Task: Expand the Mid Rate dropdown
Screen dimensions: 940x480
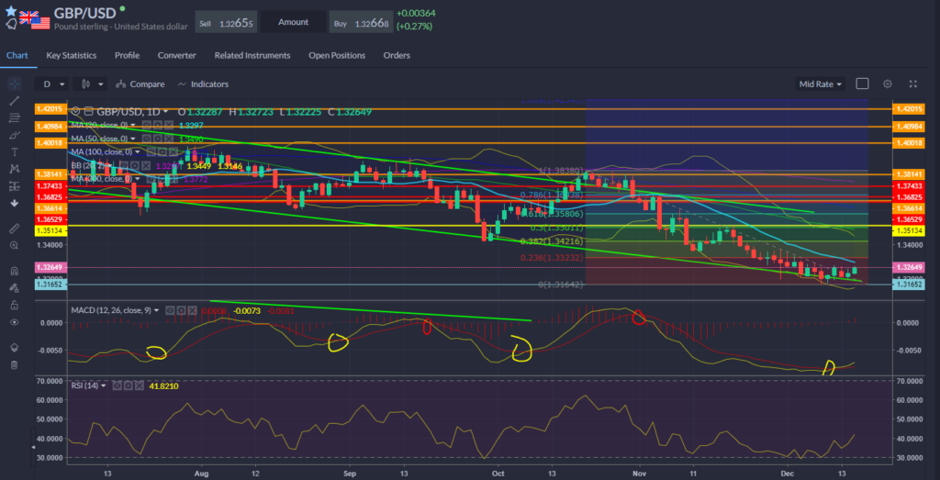Action: point(821,84)
